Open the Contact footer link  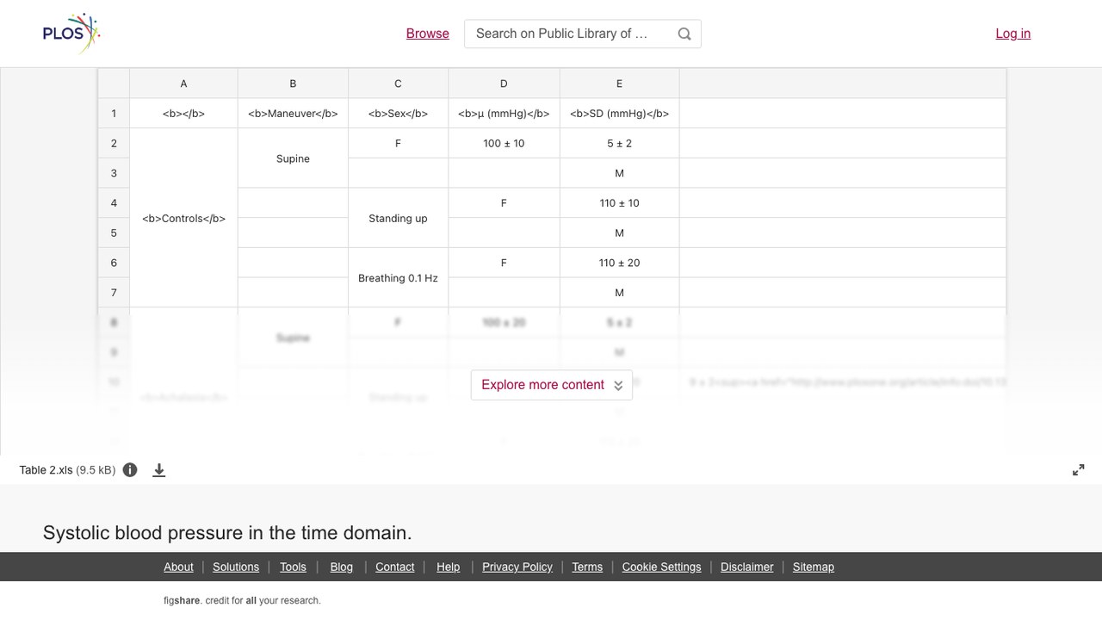[x=395, y=567]
